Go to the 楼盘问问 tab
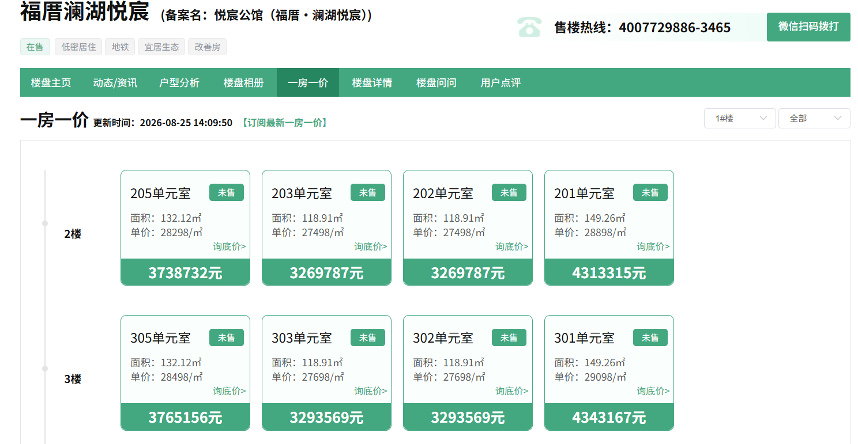 coord(436,82)
